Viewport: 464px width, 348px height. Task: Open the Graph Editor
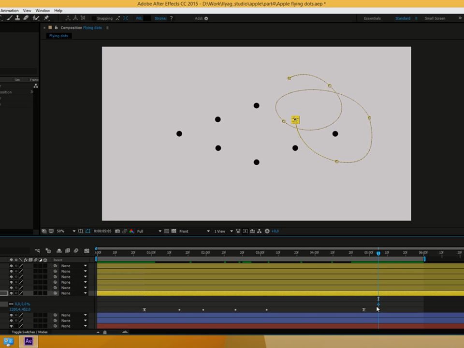click(x=87, y=251)
